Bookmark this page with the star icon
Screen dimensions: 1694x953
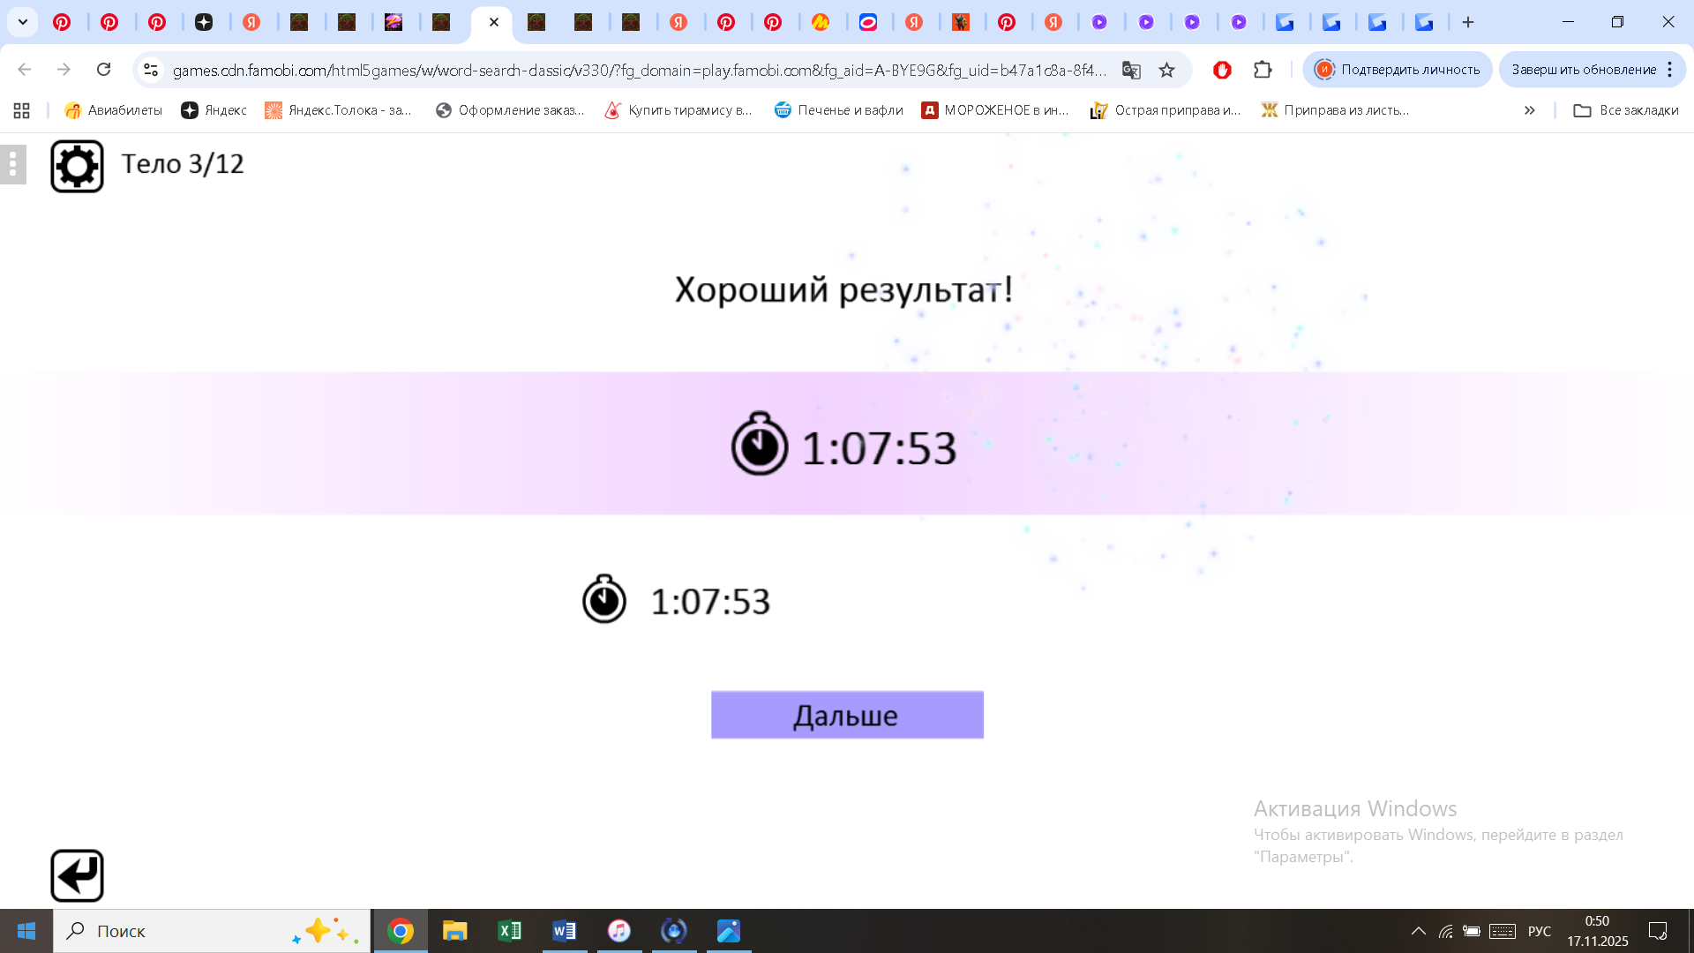coord(1168,70)
